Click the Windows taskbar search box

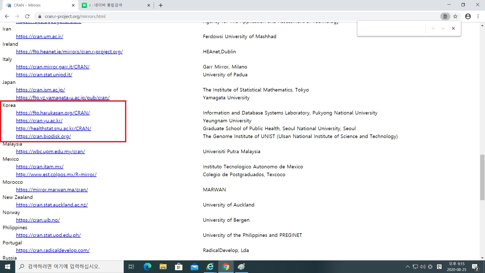69,267
